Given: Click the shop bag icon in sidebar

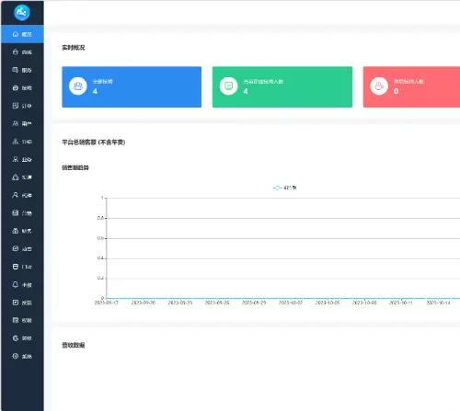Looking at the screenshot, I should [x=16, y=51].
